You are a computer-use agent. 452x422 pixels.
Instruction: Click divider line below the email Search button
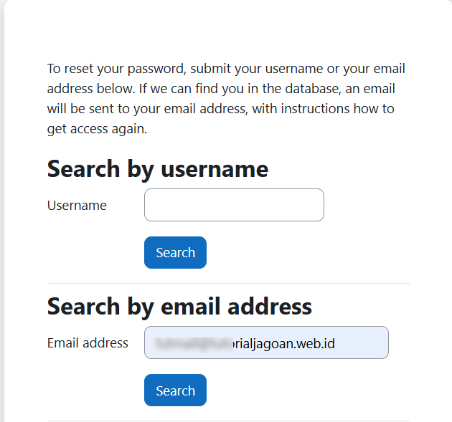click(x=228, y=421)
